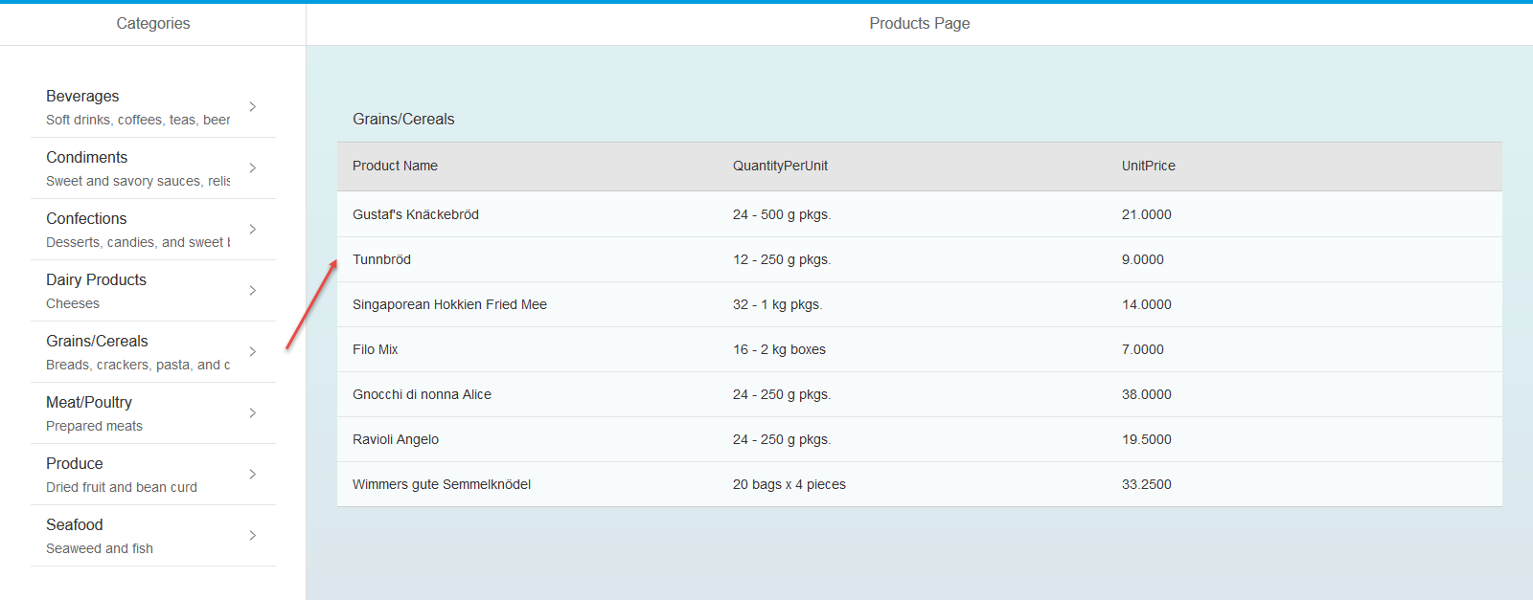Select the Gustaf's Knäckebröd product row
The height and width of the screenshot is (600, 1533).
(416, 214)
